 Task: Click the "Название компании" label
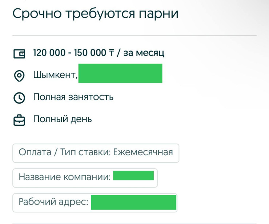click(64, 177)
